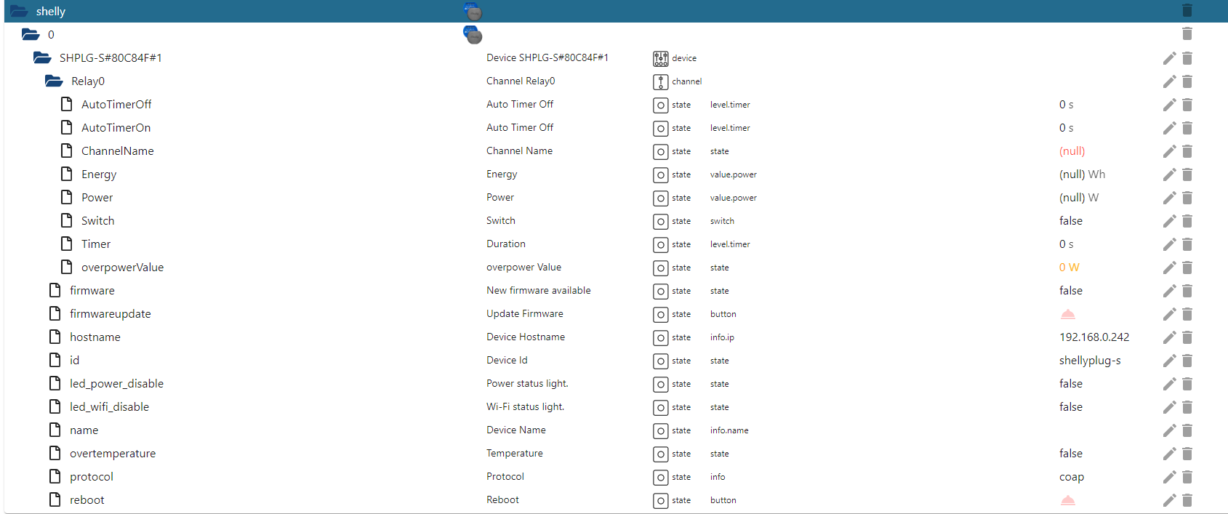This screenshot has width=1228, height=514.
Task: Delete the Energy object via trash icon
Action: click(x=1187, y=174)
